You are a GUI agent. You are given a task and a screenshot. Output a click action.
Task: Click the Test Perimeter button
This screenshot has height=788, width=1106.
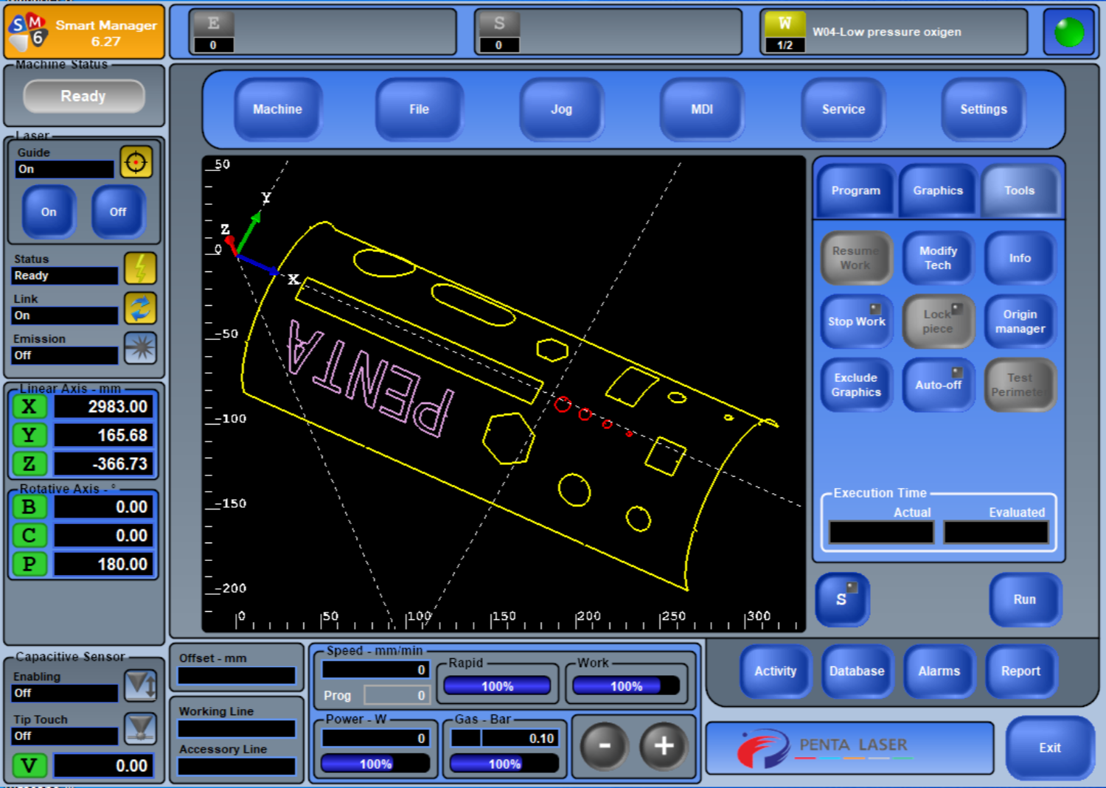tap(1020, 385)
